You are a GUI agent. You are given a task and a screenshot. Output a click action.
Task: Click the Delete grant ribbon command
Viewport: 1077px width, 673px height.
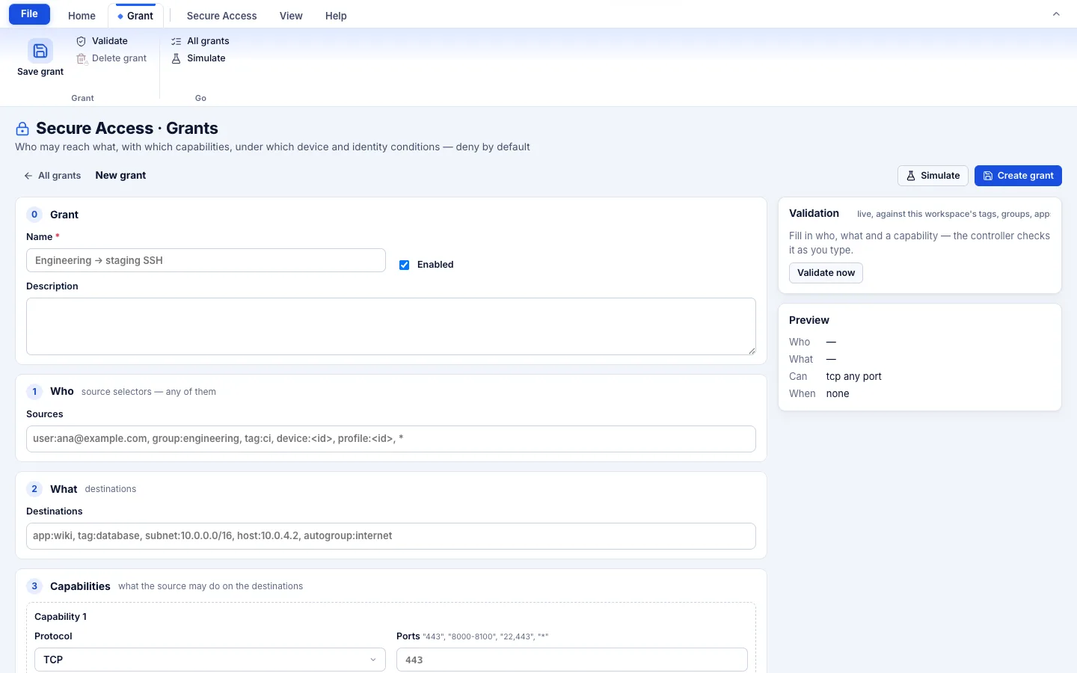tap(111, 58)
